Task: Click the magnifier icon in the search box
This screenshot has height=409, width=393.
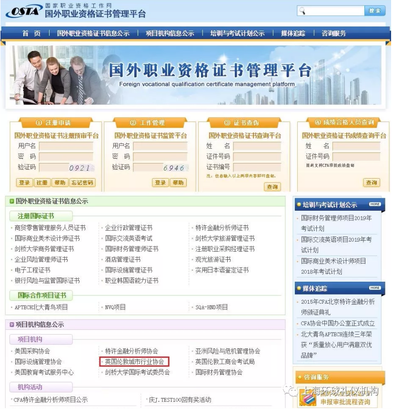Action: pyautogui.click(x=302, y=11)
